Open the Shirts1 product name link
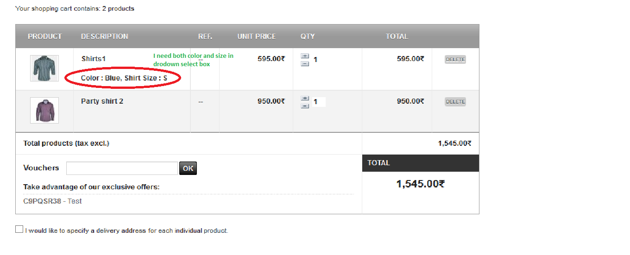This screenshot has width=630, height=255. tap(94, 59)
